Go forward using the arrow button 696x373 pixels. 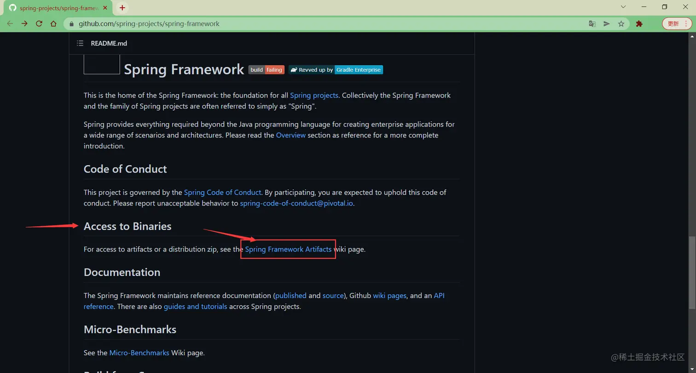tap(24, 23)
